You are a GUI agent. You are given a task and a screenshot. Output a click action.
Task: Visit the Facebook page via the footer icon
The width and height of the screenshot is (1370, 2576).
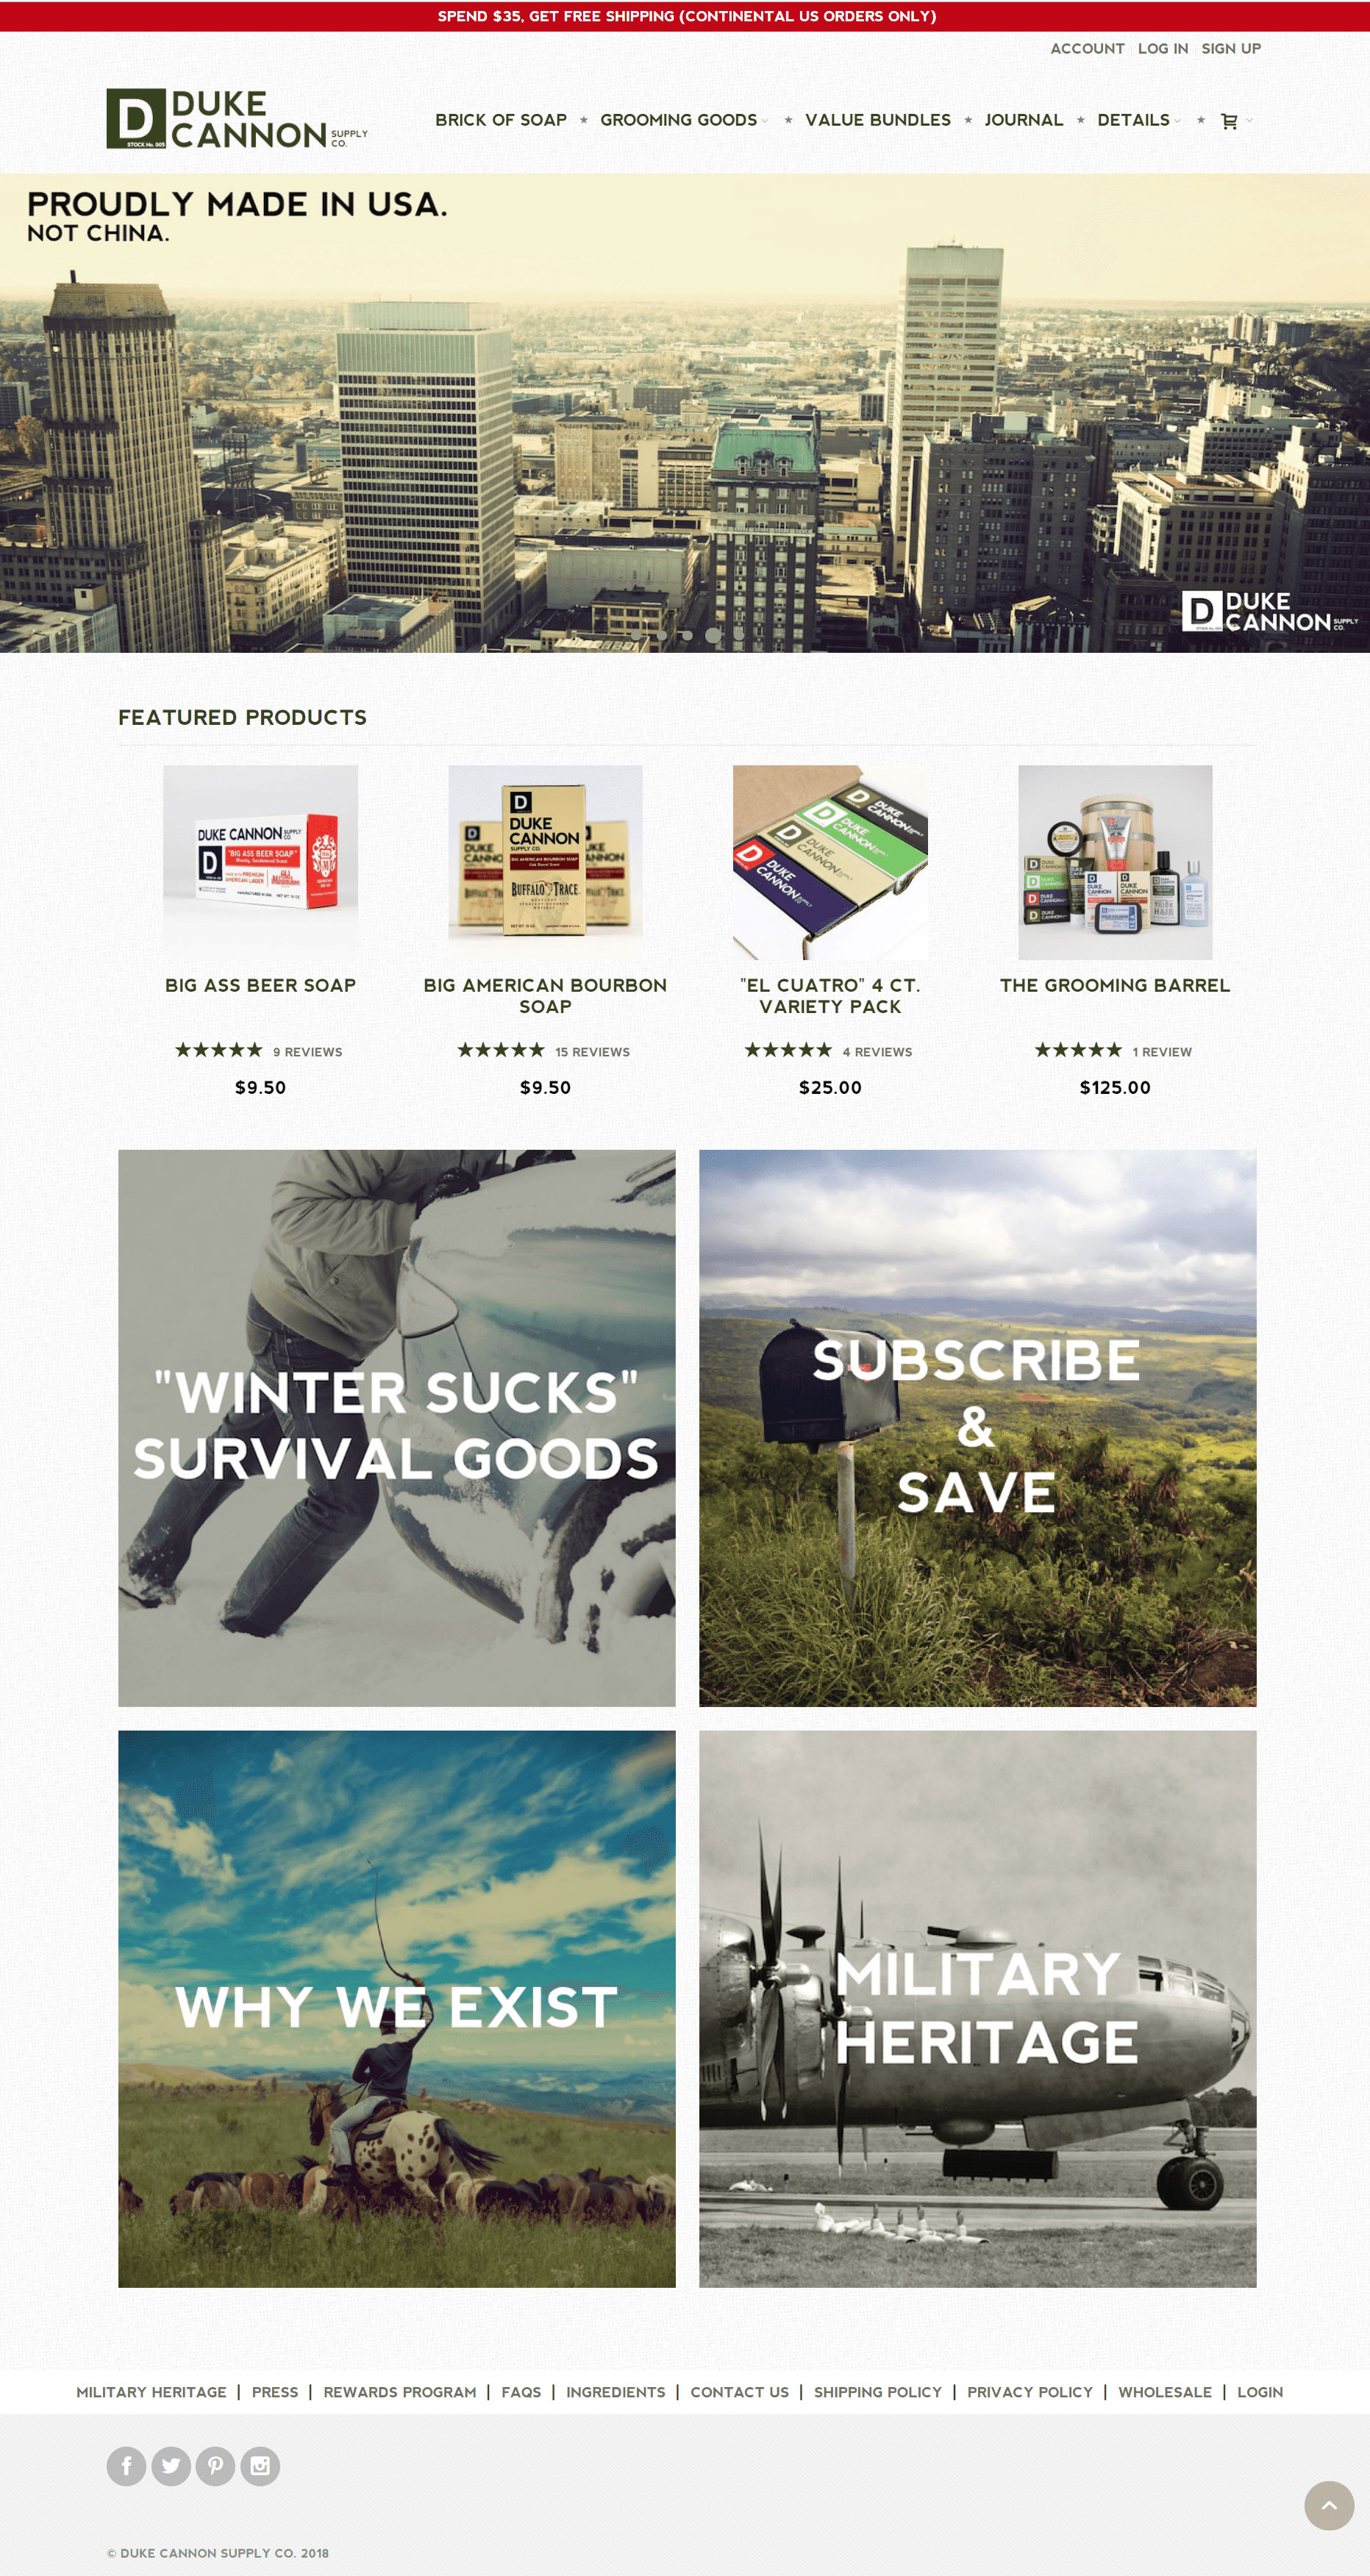(126, 2465)
